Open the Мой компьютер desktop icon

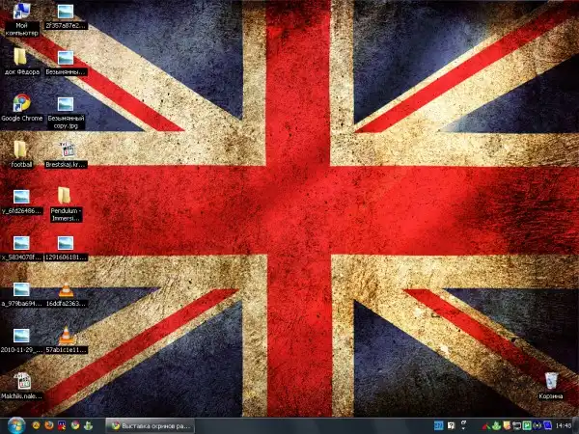click(21, 13)
